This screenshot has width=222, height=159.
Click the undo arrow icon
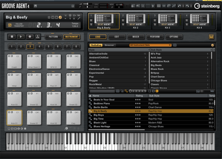click(179, 6)
